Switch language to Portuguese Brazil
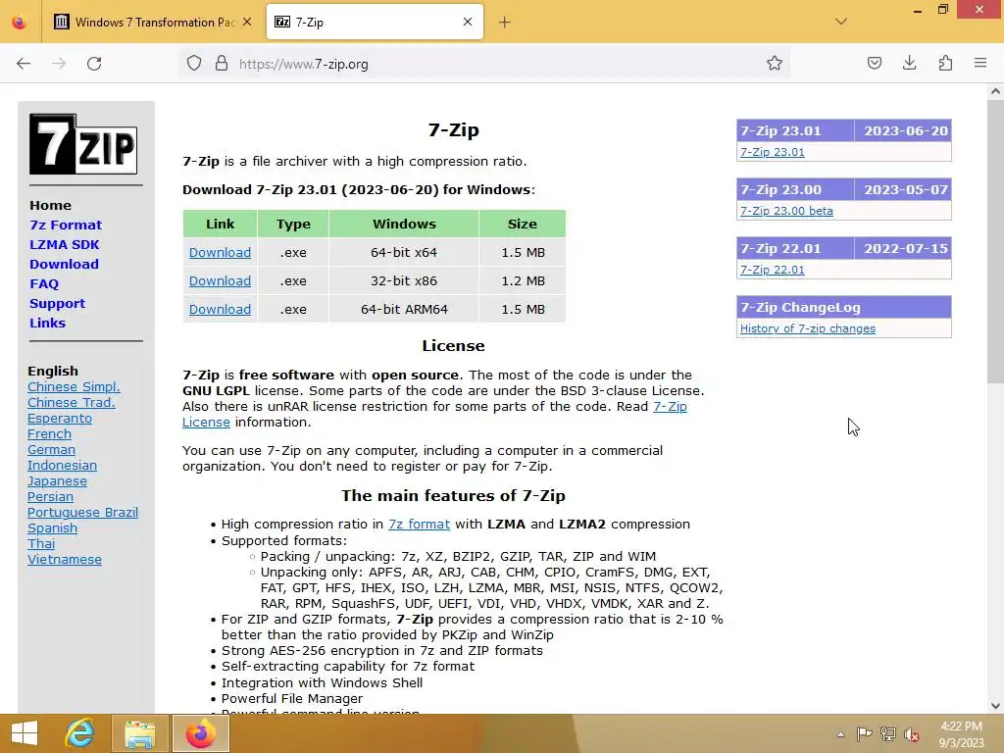This screenshot has width=1004, height=753. 82,512
